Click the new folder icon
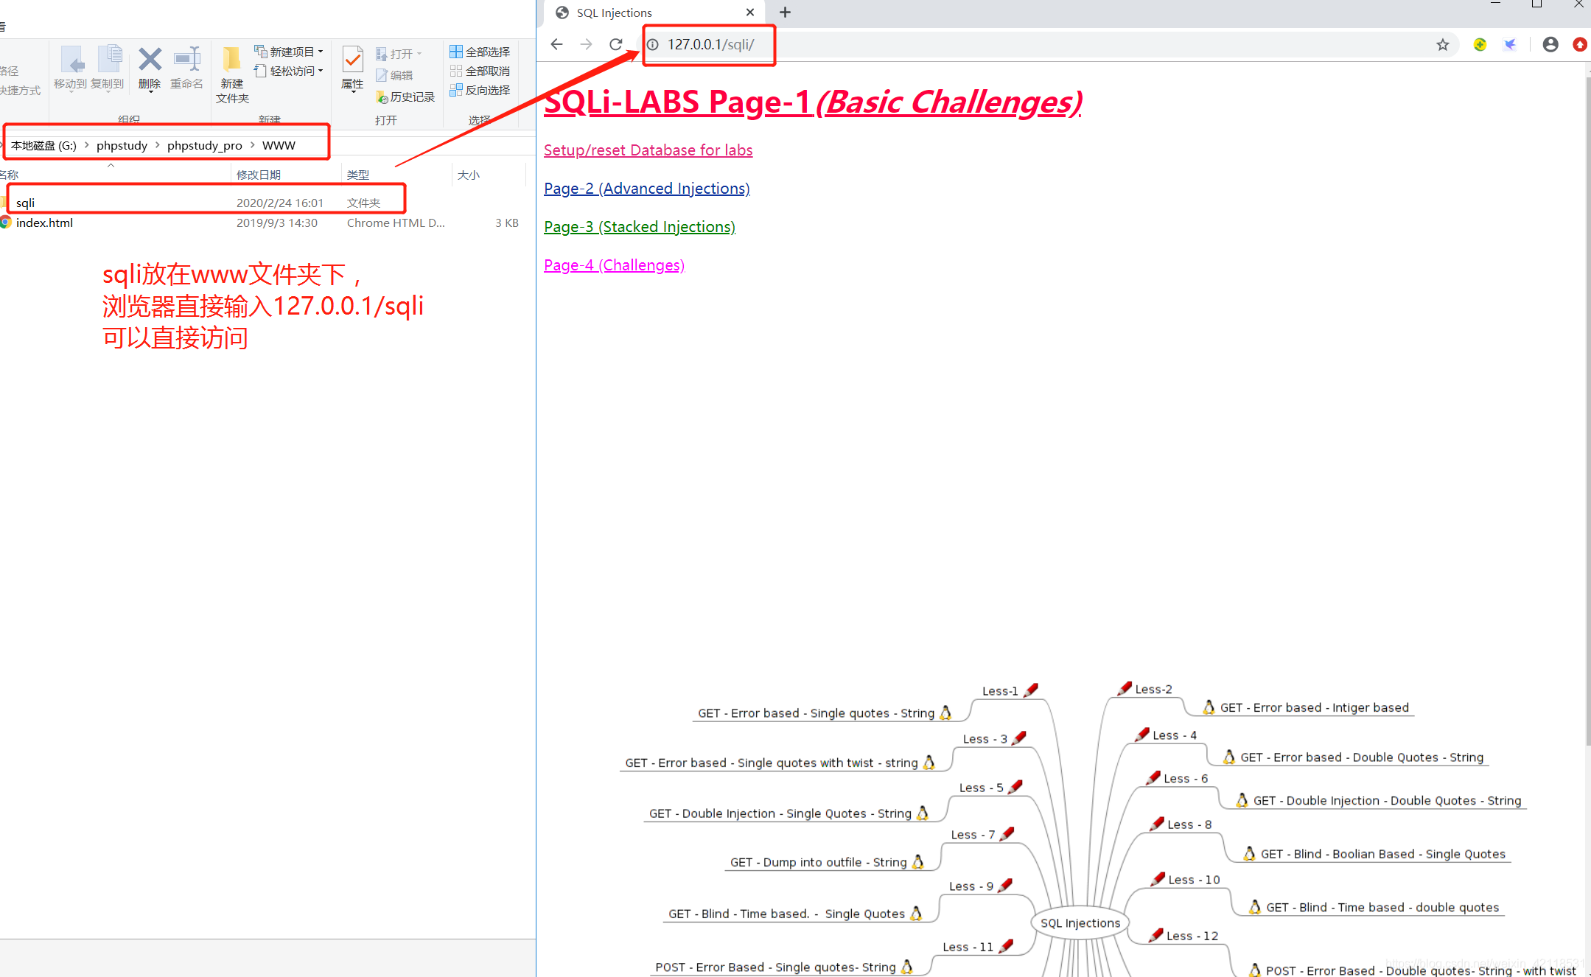Viewport: 1591px width, 977px height. 231,60
